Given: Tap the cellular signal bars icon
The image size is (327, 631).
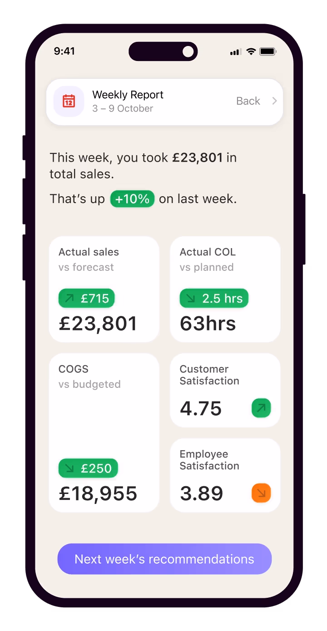Looking at the screenshot, I should (235, 52).
